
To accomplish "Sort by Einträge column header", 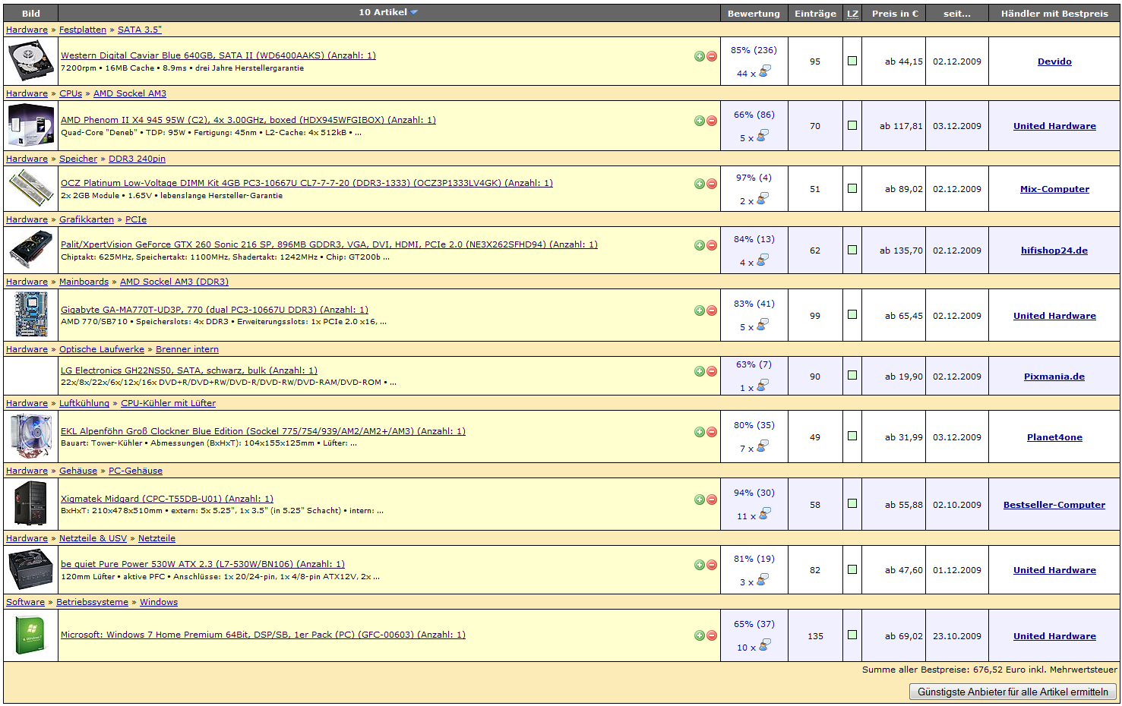I will 815,13.
